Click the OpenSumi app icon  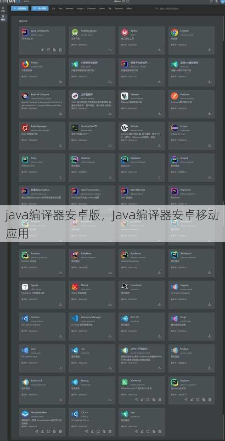(124, 287)
